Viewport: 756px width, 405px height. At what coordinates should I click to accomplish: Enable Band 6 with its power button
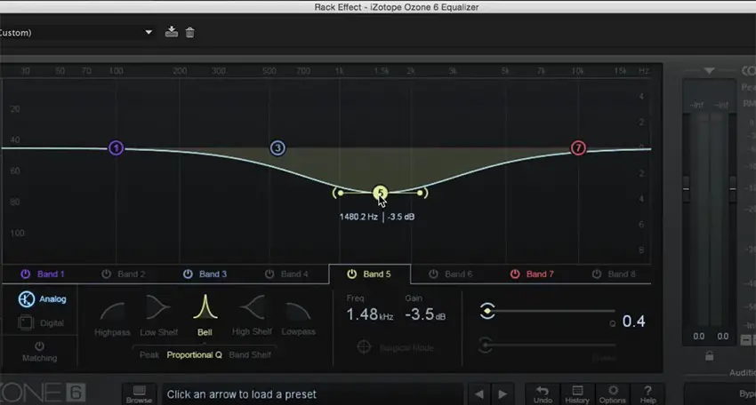click(433, 274)
